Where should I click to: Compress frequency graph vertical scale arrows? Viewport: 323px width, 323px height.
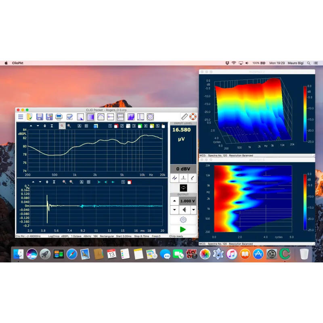coord(52,126)
